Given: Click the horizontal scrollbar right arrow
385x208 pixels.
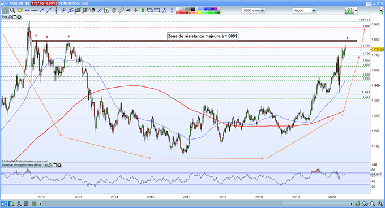Looking at the screenshot, I should tap(352, 203).
